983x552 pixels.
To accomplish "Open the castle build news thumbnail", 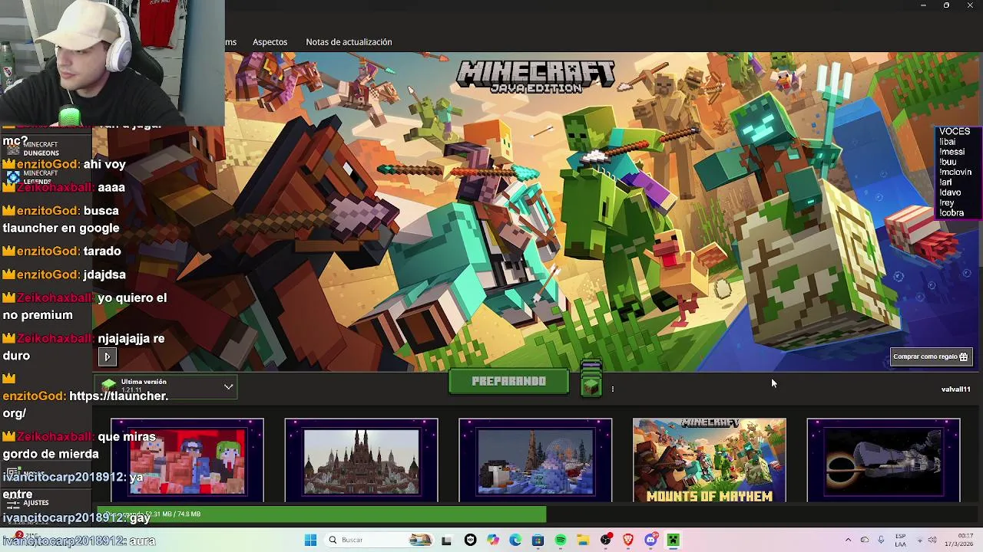I will (361, 460).
